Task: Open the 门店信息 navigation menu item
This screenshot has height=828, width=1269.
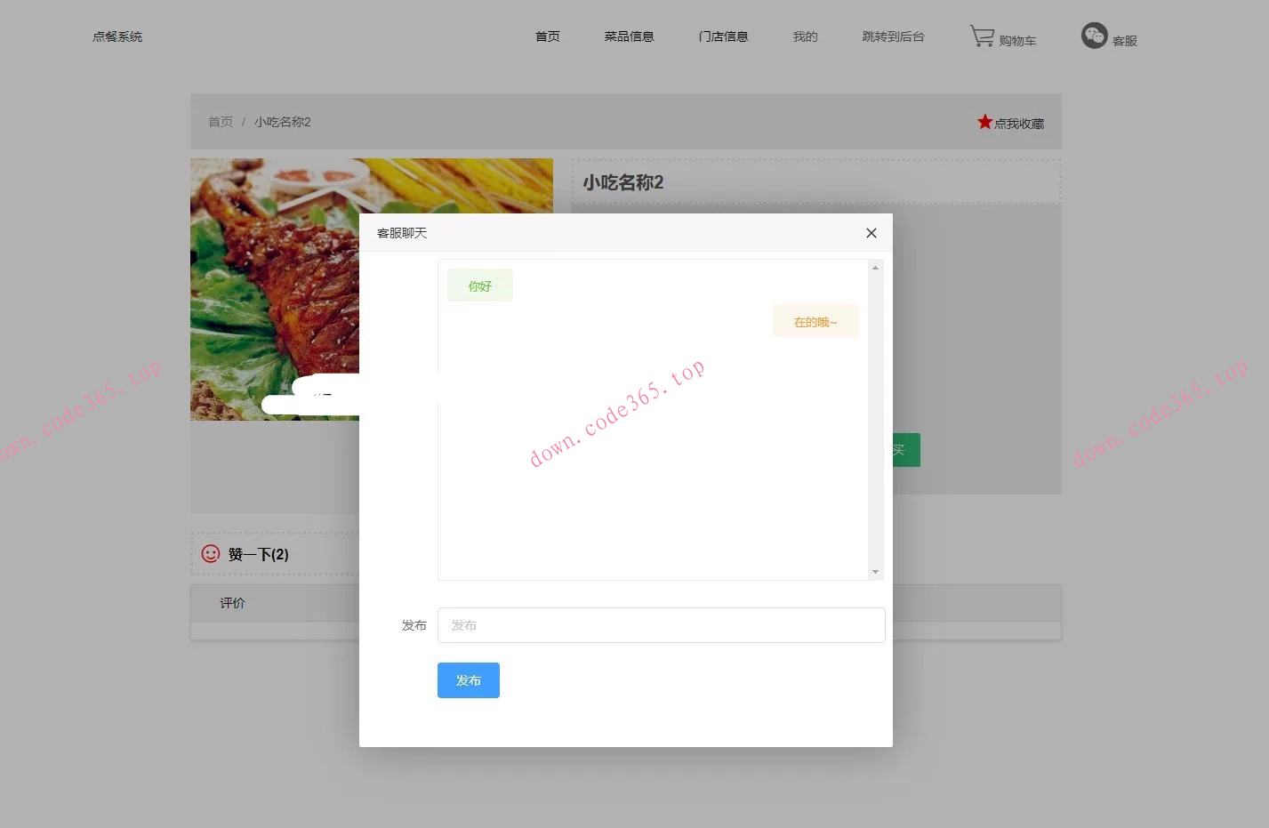Action: (x=723, y=36)
